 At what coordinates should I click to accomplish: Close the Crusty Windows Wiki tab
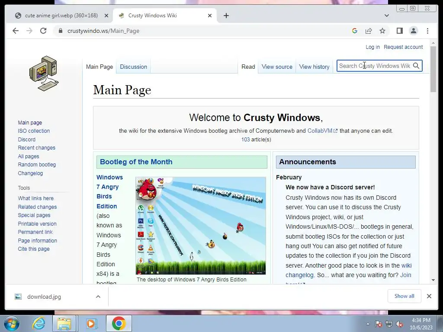point(210,16)
